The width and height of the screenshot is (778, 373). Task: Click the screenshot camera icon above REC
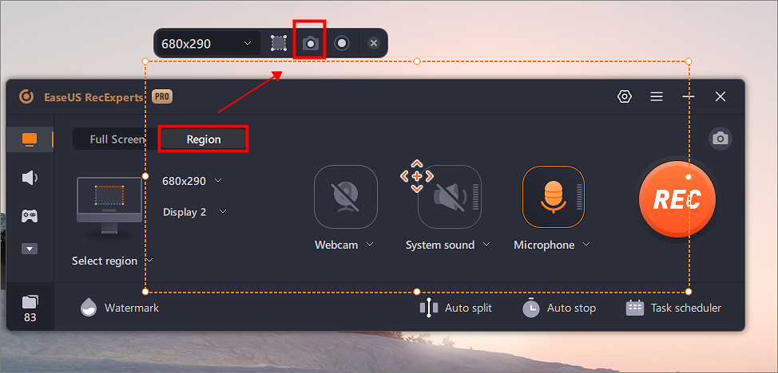tap(720, 139)
